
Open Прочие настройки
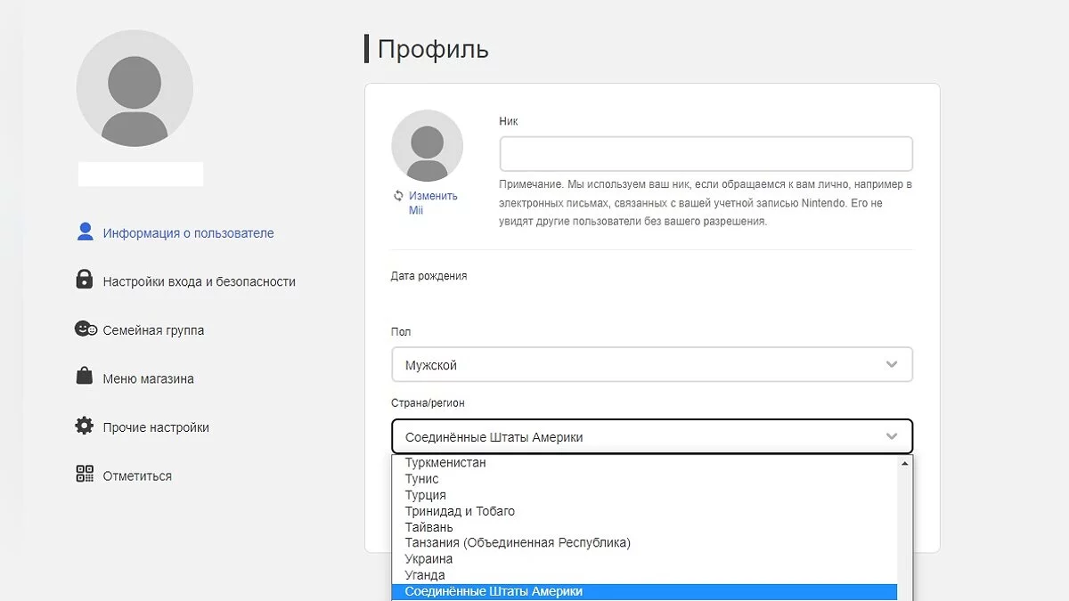(156, 427)
